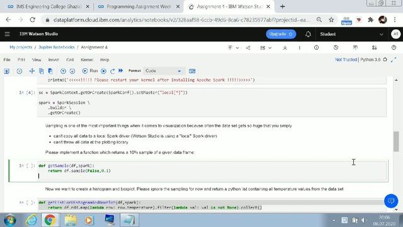Click the browser back arrow
This screenshot has width=403, height=227.
(x=8, y=20)
